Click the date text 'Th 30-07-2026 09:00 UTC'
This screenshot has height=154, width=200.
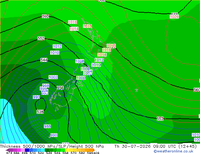[146, 146]
